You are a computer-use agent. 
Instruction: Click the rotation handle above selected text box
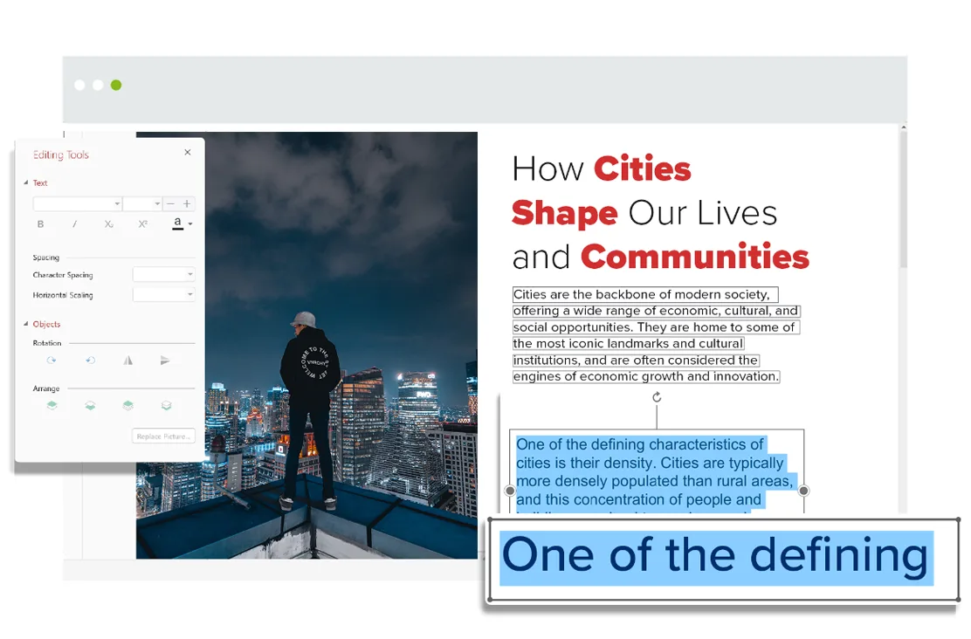point(657,397)
